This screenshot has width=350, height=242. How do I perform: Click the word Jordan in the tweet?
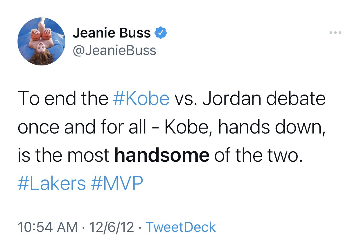point(228,98)
